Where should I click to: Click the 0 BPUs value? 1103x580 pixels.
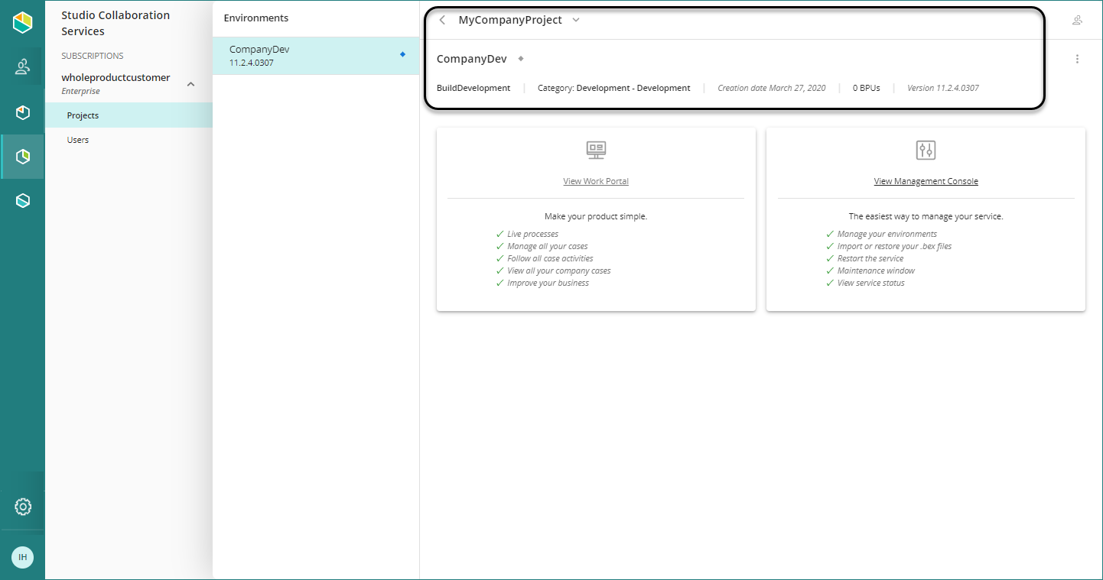click(867, 88)
